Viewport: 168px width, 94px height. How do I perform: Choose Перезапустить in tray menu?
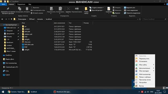145,58
